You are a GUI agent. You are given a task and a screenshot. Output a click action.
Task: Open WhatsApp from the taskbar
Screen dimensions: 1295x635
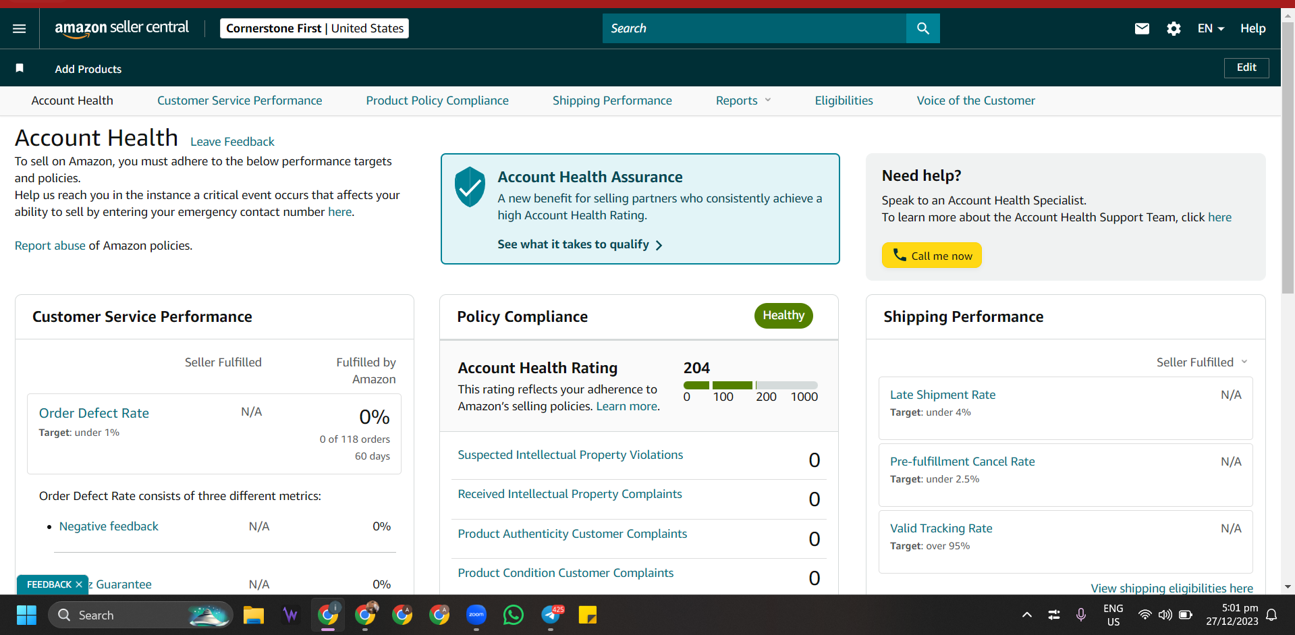pos(514,615)
